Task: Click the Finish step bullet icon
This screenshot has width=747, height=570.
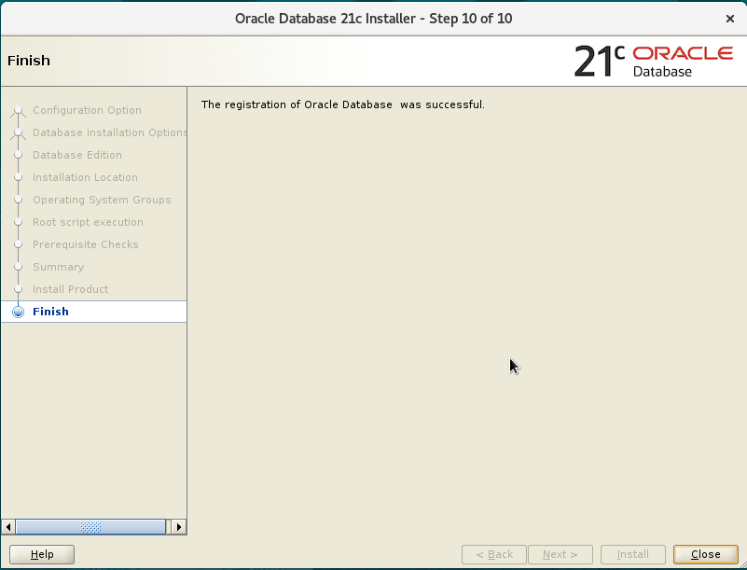Action: 18,313
